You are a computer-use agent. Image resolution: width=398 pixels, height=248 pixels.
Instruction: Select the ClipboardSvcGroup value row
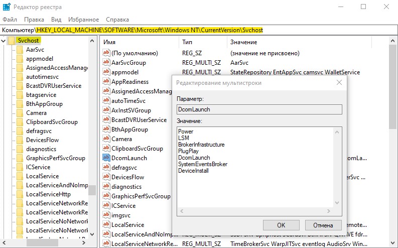[x=137, y=149]
